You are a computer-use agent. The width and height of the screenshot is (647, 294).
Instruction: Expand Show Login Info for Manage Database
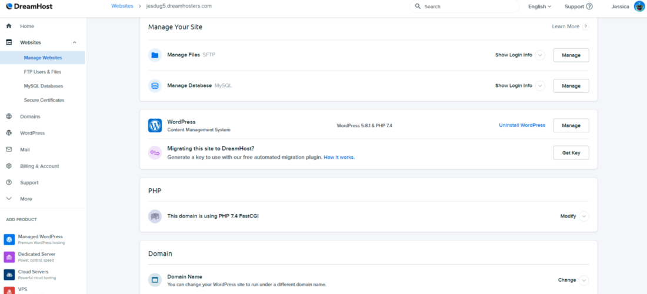[540, 86]
